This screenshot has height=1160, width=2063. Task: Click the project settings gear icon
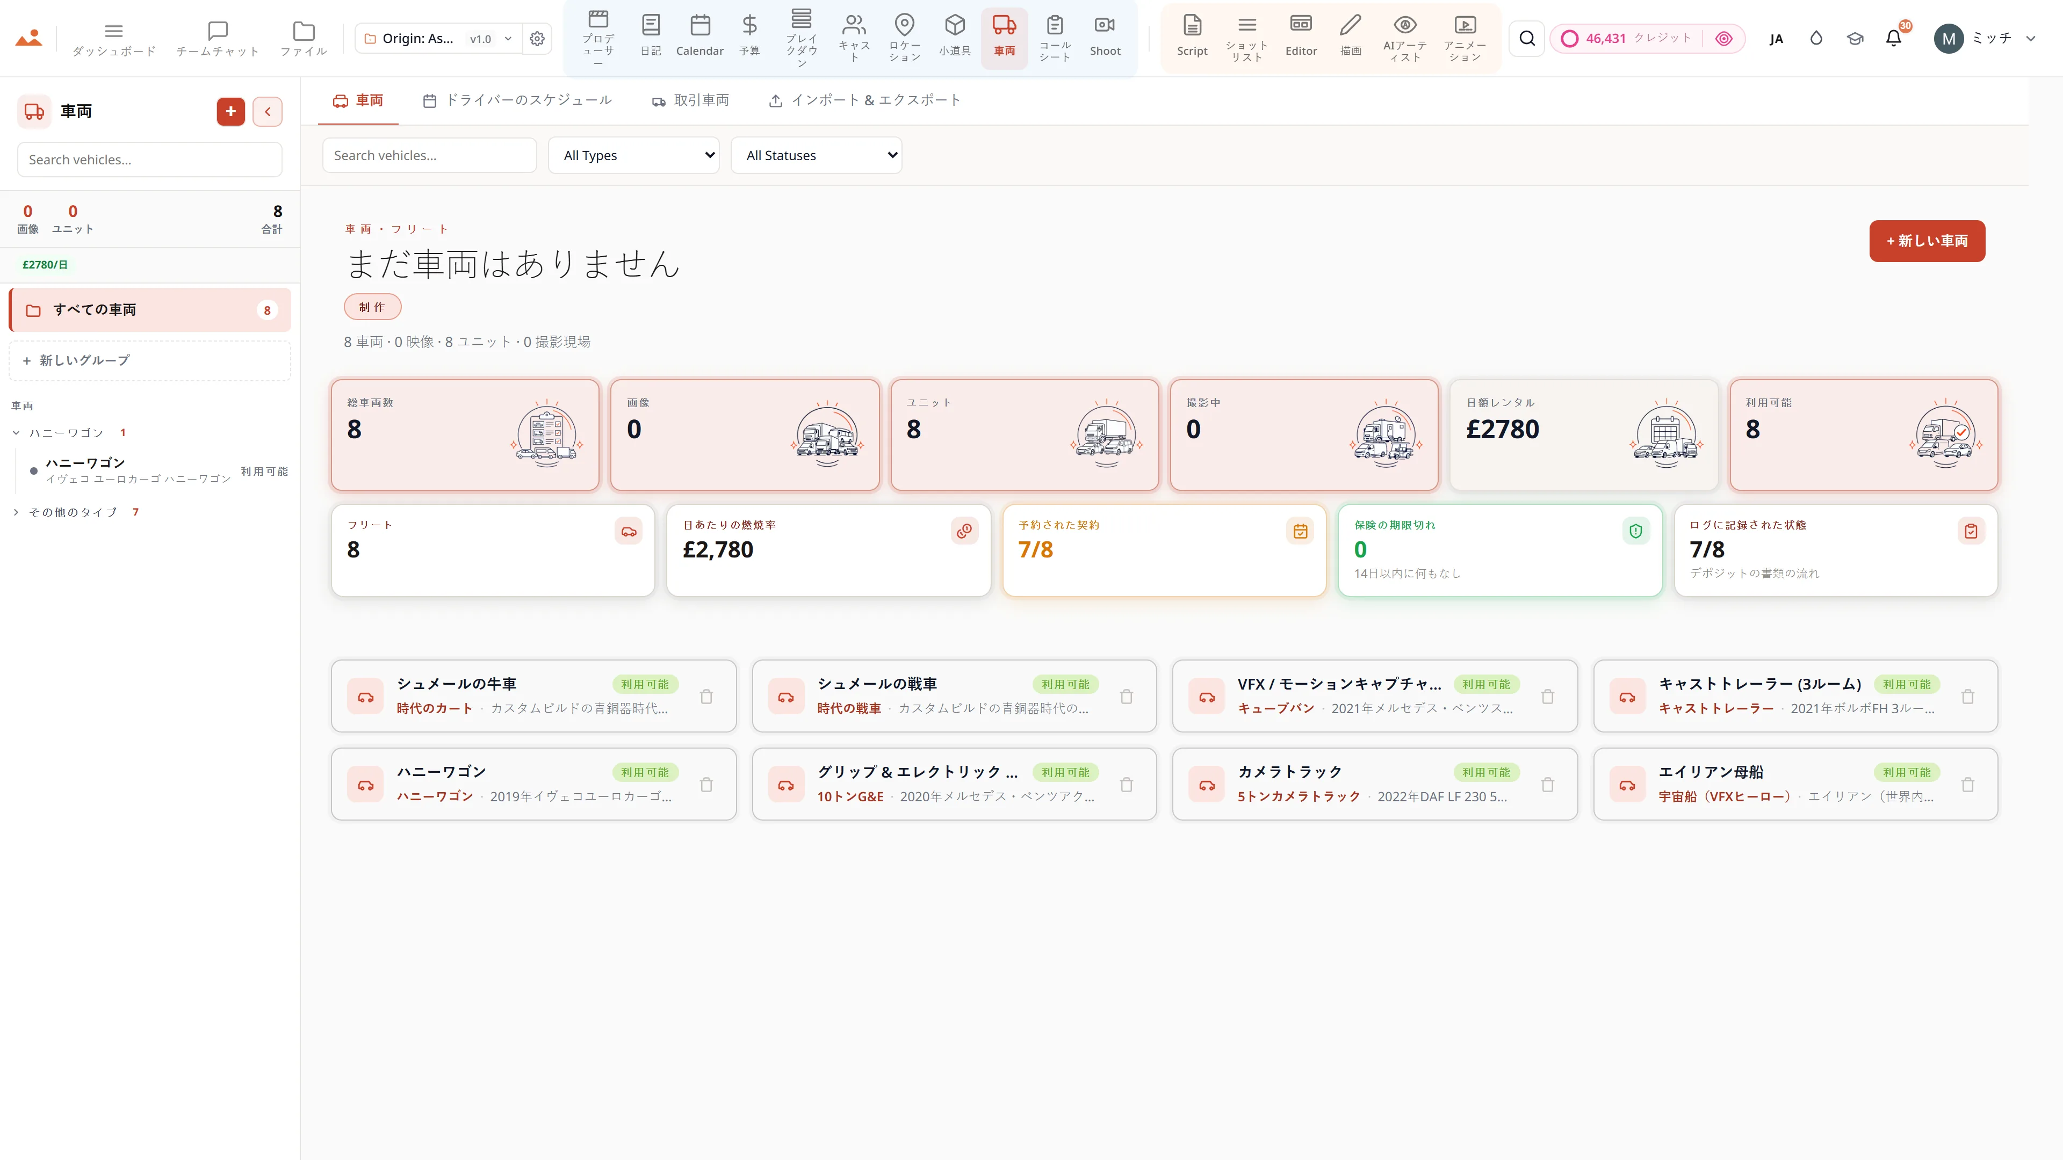537,39
